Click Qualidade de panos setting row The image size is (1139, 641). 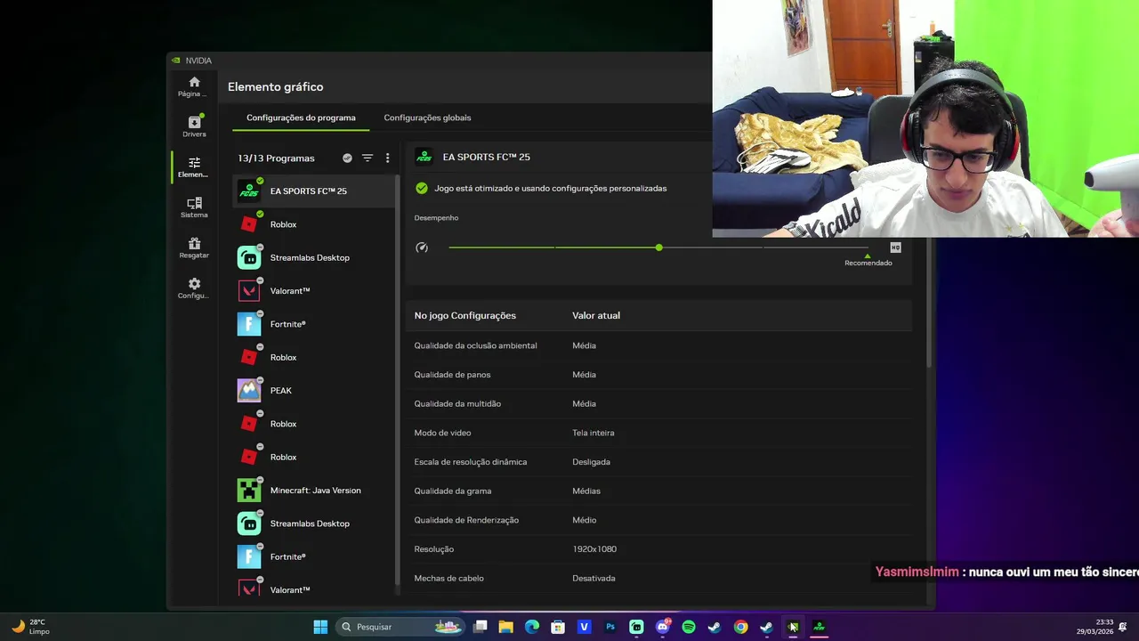[x=658, y=374]
